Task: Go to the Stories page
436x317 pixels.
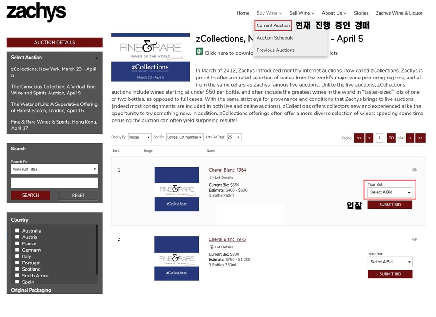Action: [361, 13]
